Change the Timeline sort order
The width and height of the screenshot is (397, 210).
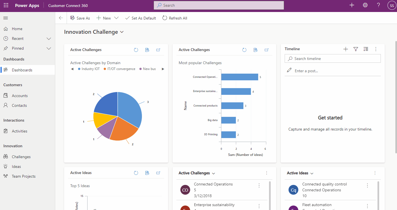click(x=365, y=49)
